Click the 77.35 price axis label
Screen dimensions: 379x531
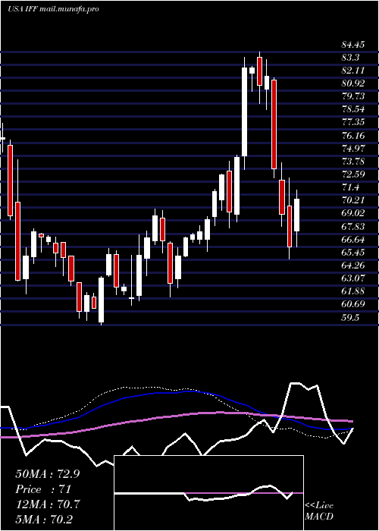353,122
